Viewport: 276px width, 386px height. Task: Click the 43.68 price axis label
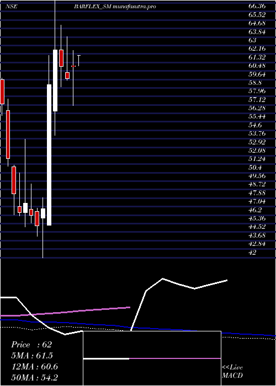coord(257,235)
